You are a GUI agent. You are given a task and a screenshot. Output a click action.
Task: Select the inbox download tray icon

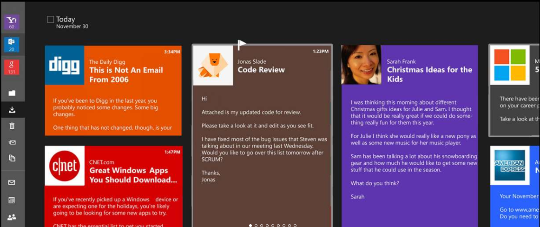pos(12,110)
